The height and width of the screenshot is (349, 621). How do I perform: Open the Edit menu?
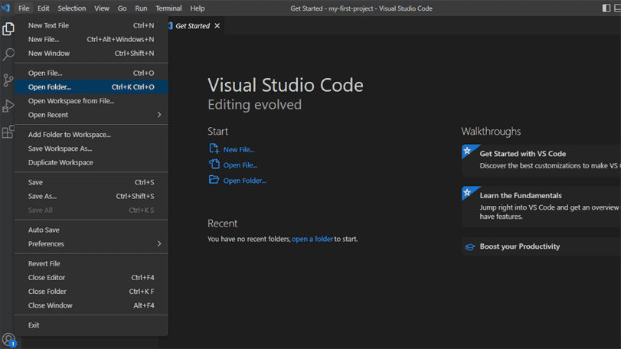tap(44, 8)
